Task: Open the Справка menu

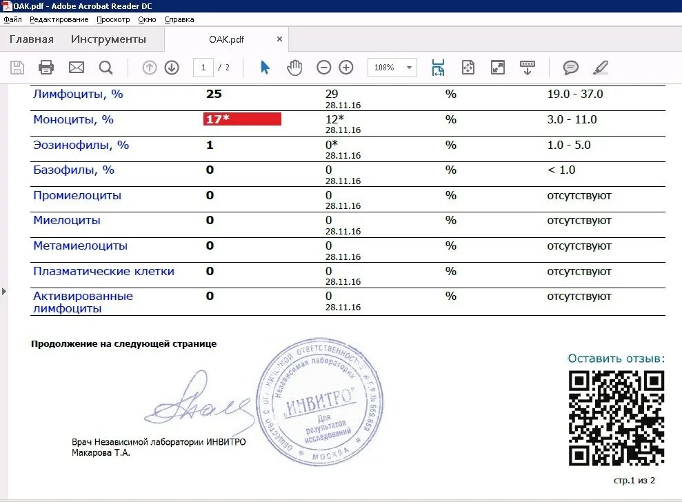Action: tap(179, 19)
